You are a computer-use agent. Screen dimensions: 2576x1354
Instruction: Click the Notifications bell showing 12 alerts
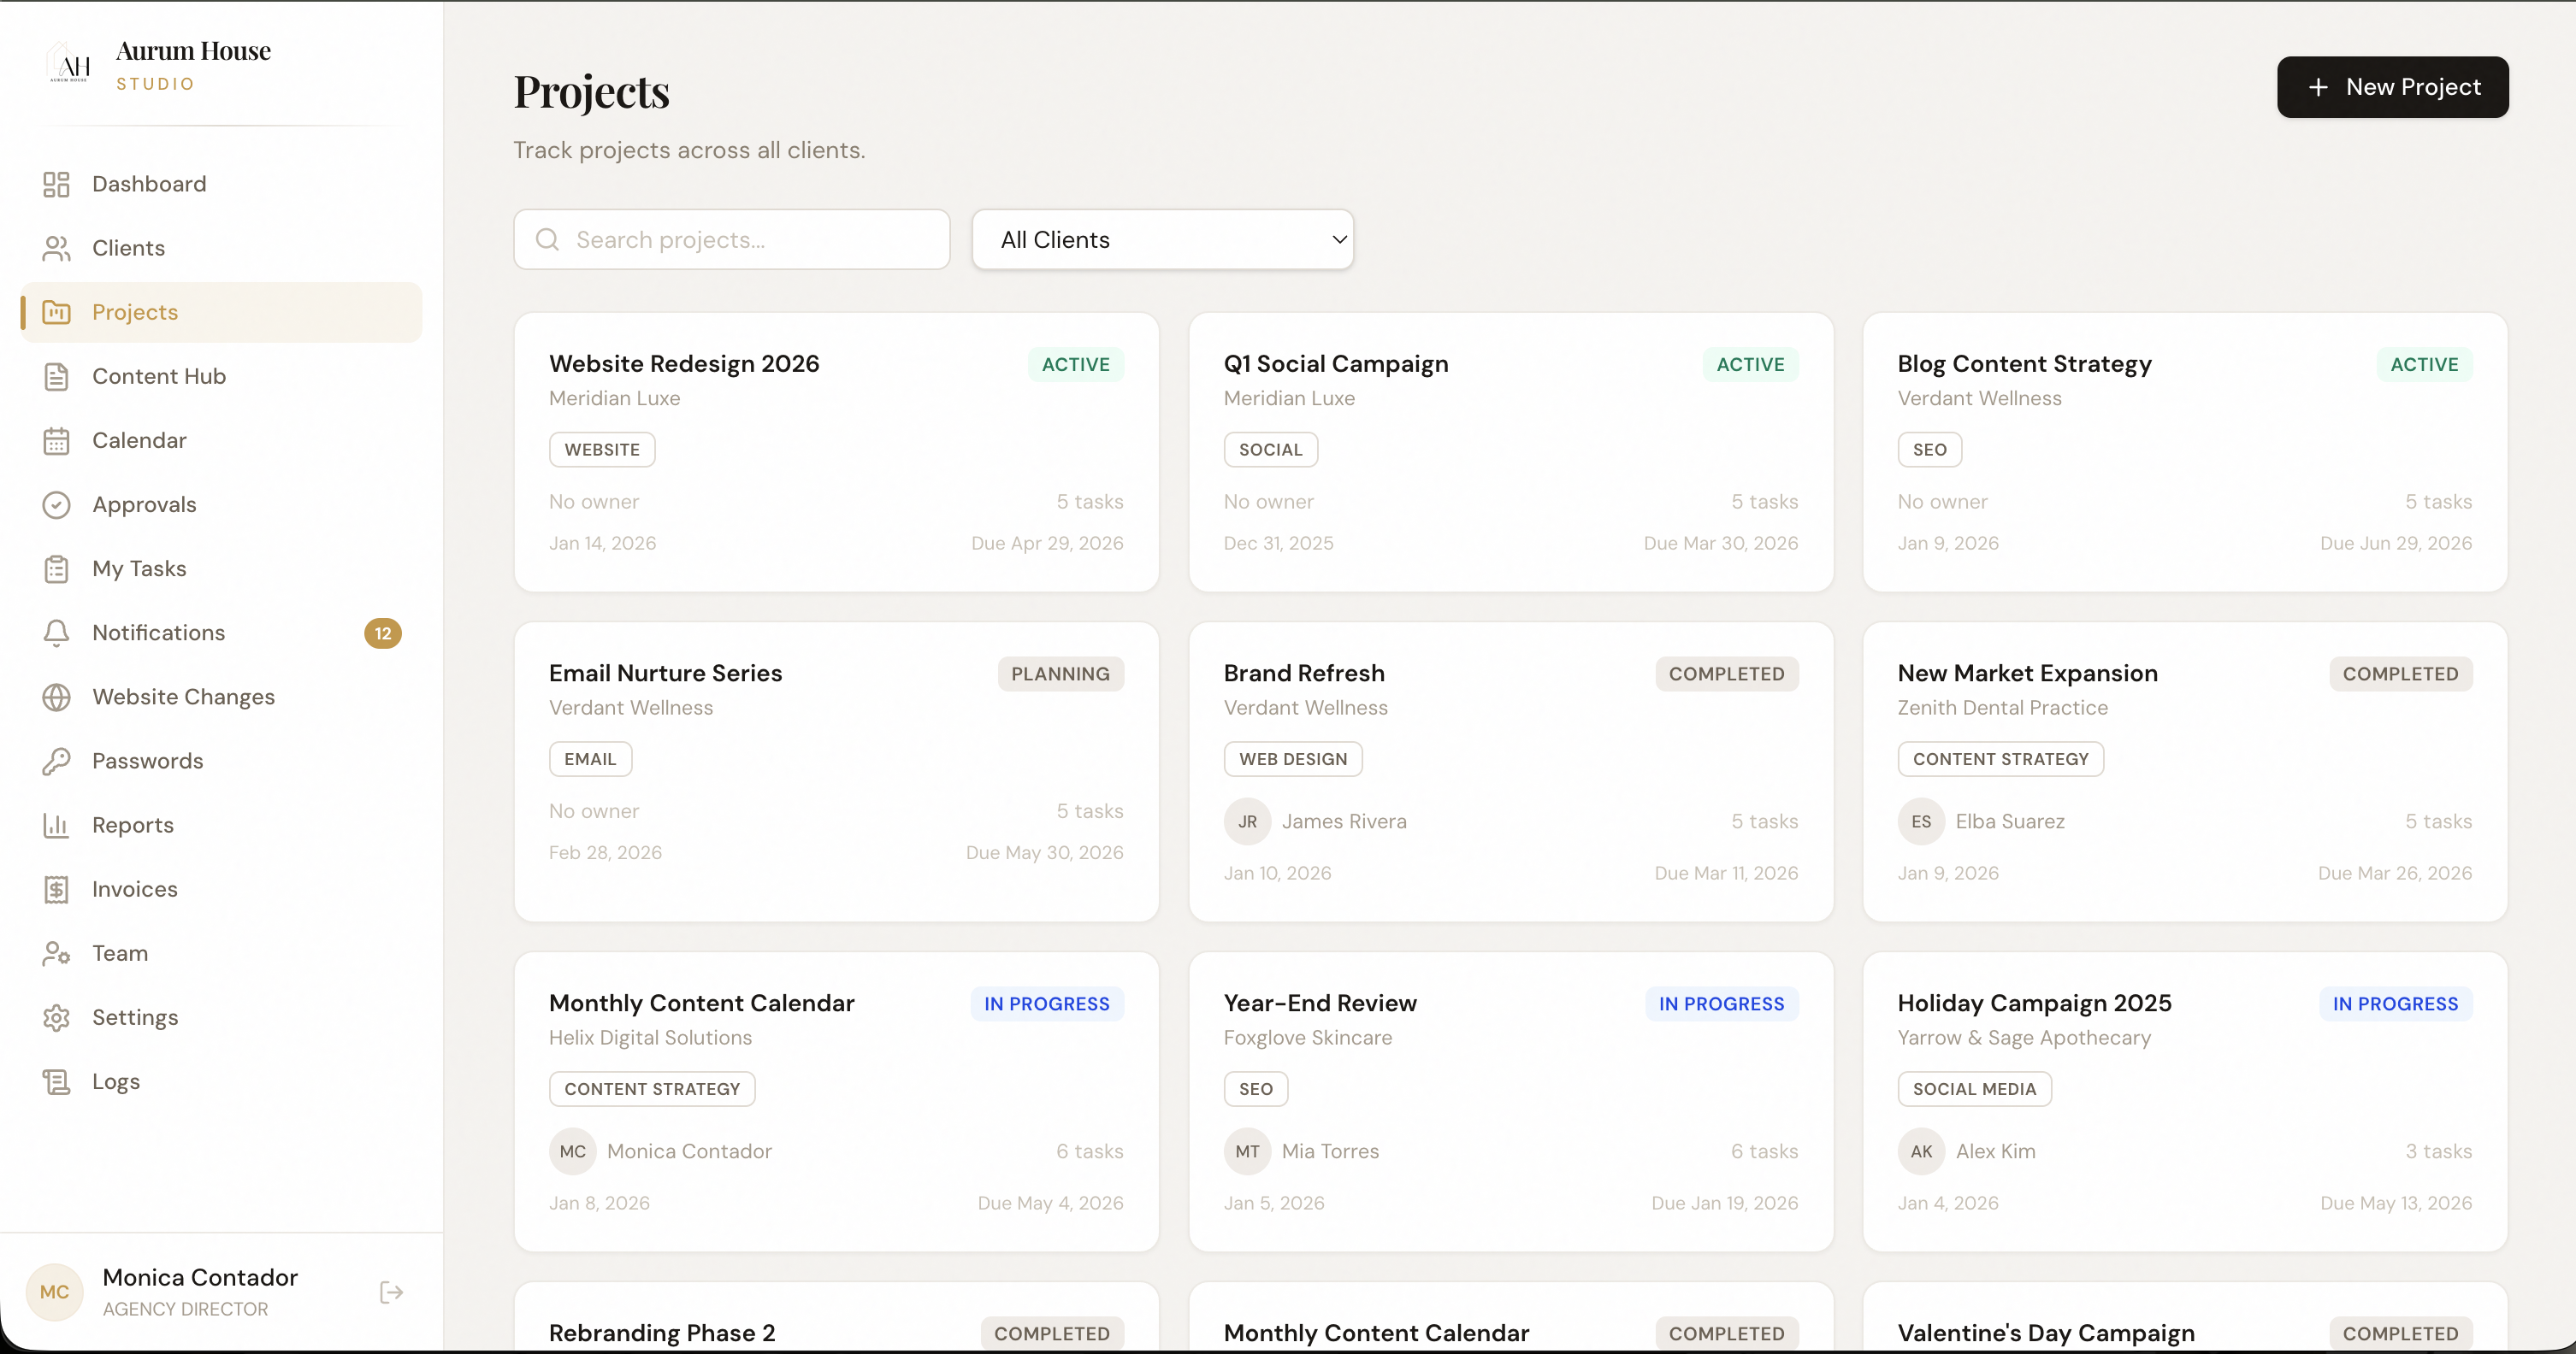(159, 633)
